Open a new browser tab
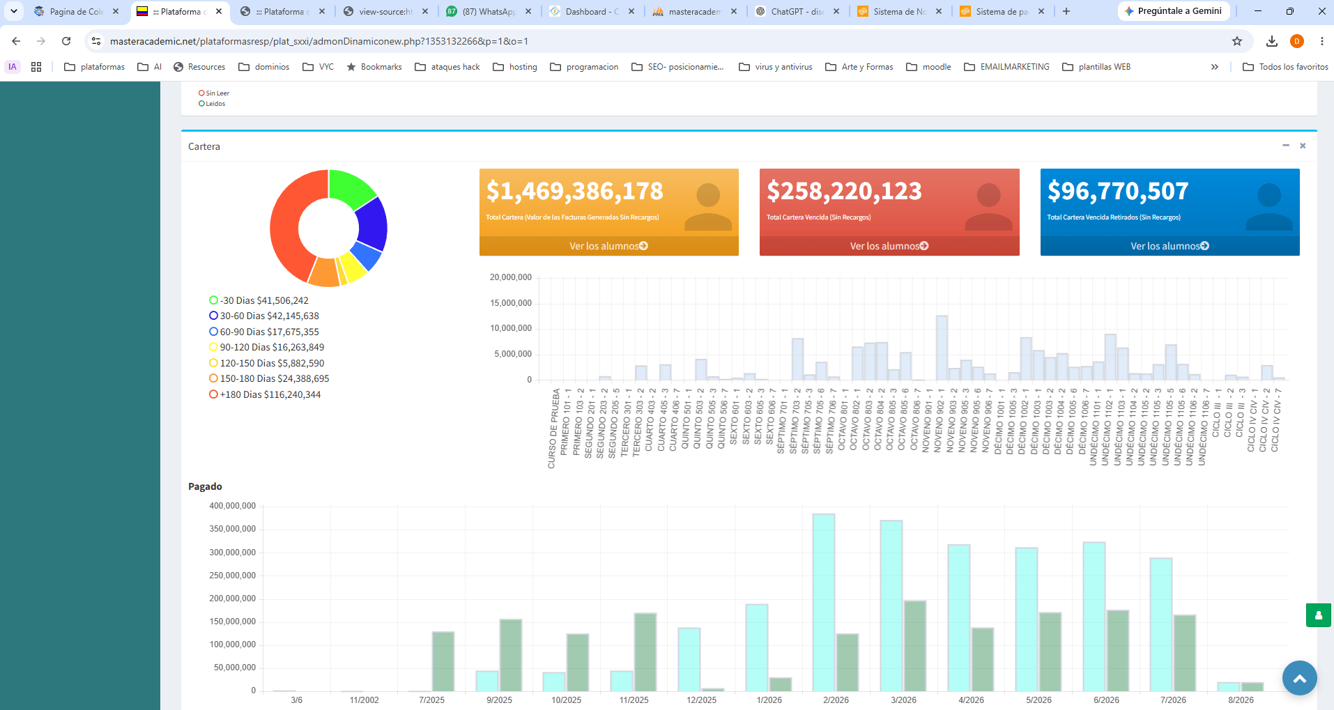The height and width of the screenshot is (710, 1334). coord(1066,11)
